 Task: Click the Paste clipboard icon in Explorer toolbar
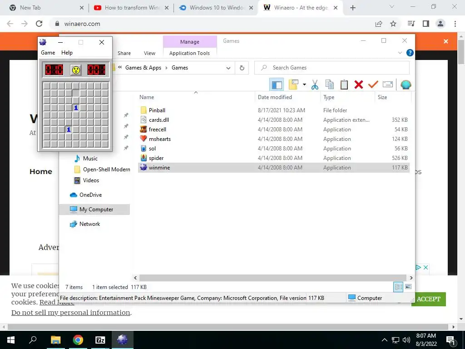point(344,85)
